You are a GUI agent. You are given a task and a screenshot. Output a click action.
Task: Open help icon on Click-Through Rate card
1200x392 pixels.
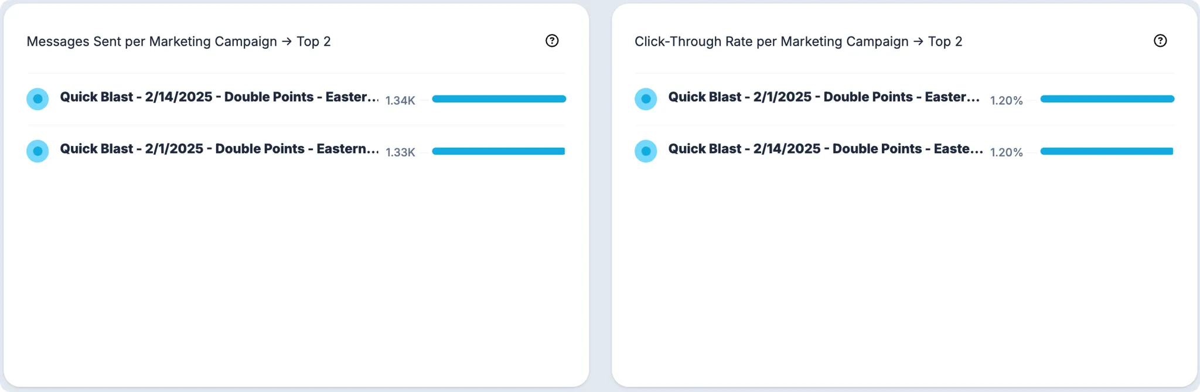[1160, 41]
